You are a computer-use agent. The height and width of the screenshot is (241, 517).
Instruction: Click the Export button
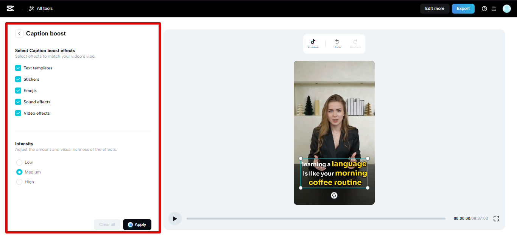pyautogui.click(x=463, y=8)
